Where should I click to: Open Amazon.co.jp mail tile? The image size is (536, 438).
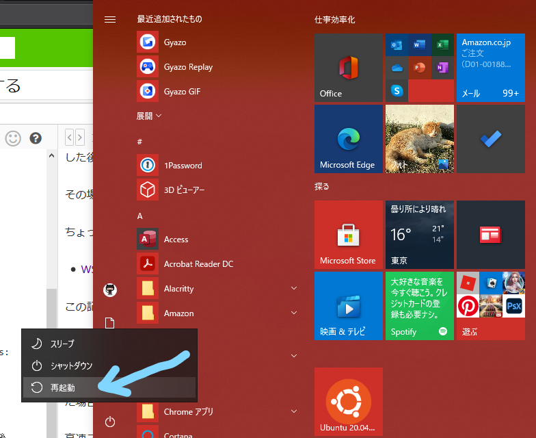point(491,68)
